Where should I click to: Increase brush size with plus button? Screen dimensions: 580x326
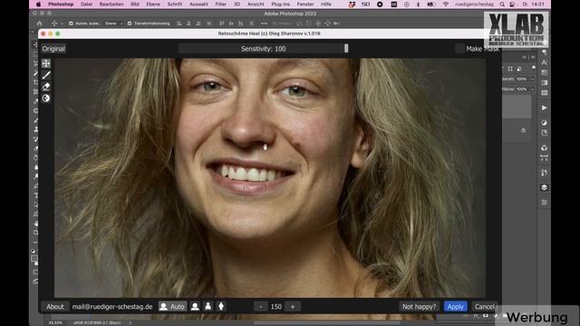[293, 306]
